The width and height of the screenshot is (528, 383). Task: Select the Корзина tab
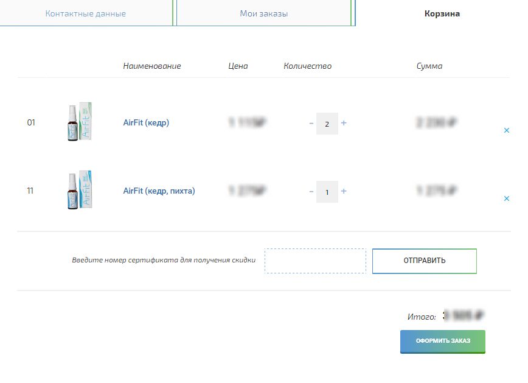pyautogui.click(x=442, y=13)
